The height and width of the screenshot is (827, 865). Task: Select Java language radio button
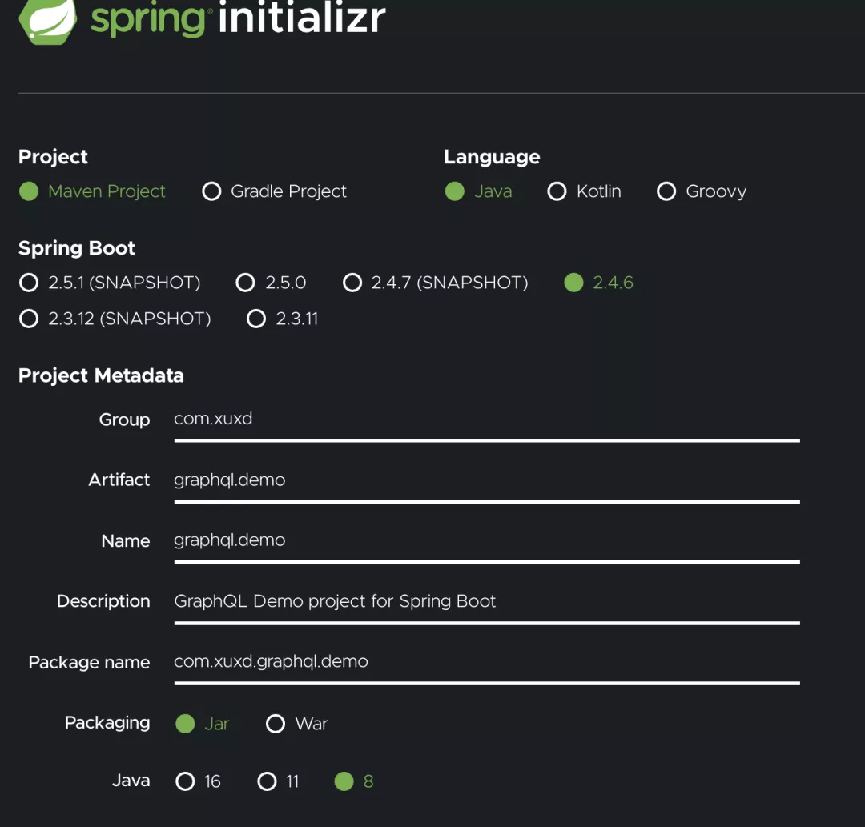click(x=455, y=191)
